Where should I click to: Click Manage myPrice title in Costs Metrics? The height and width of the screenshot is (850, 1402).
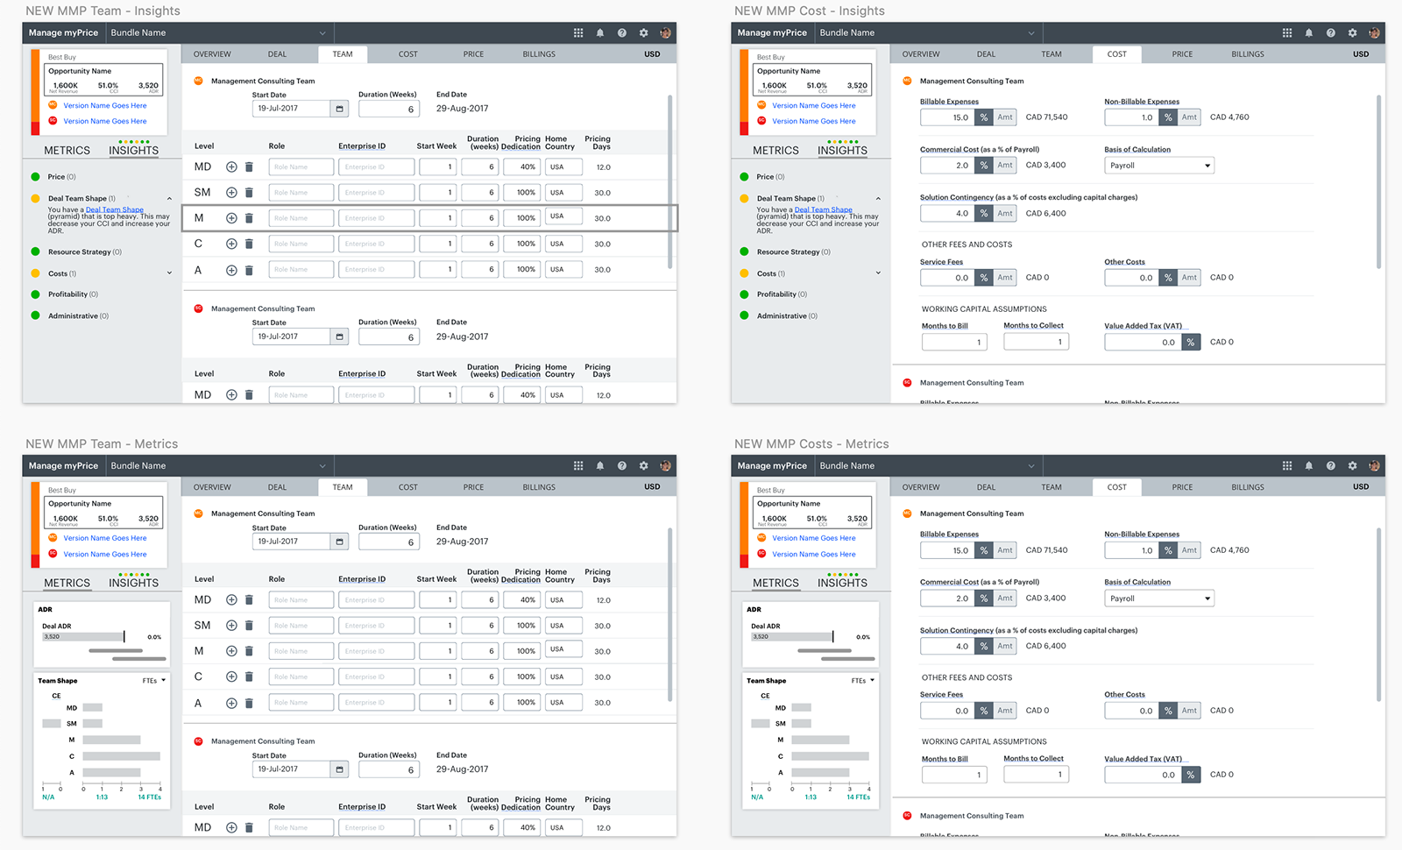point(772,465)
